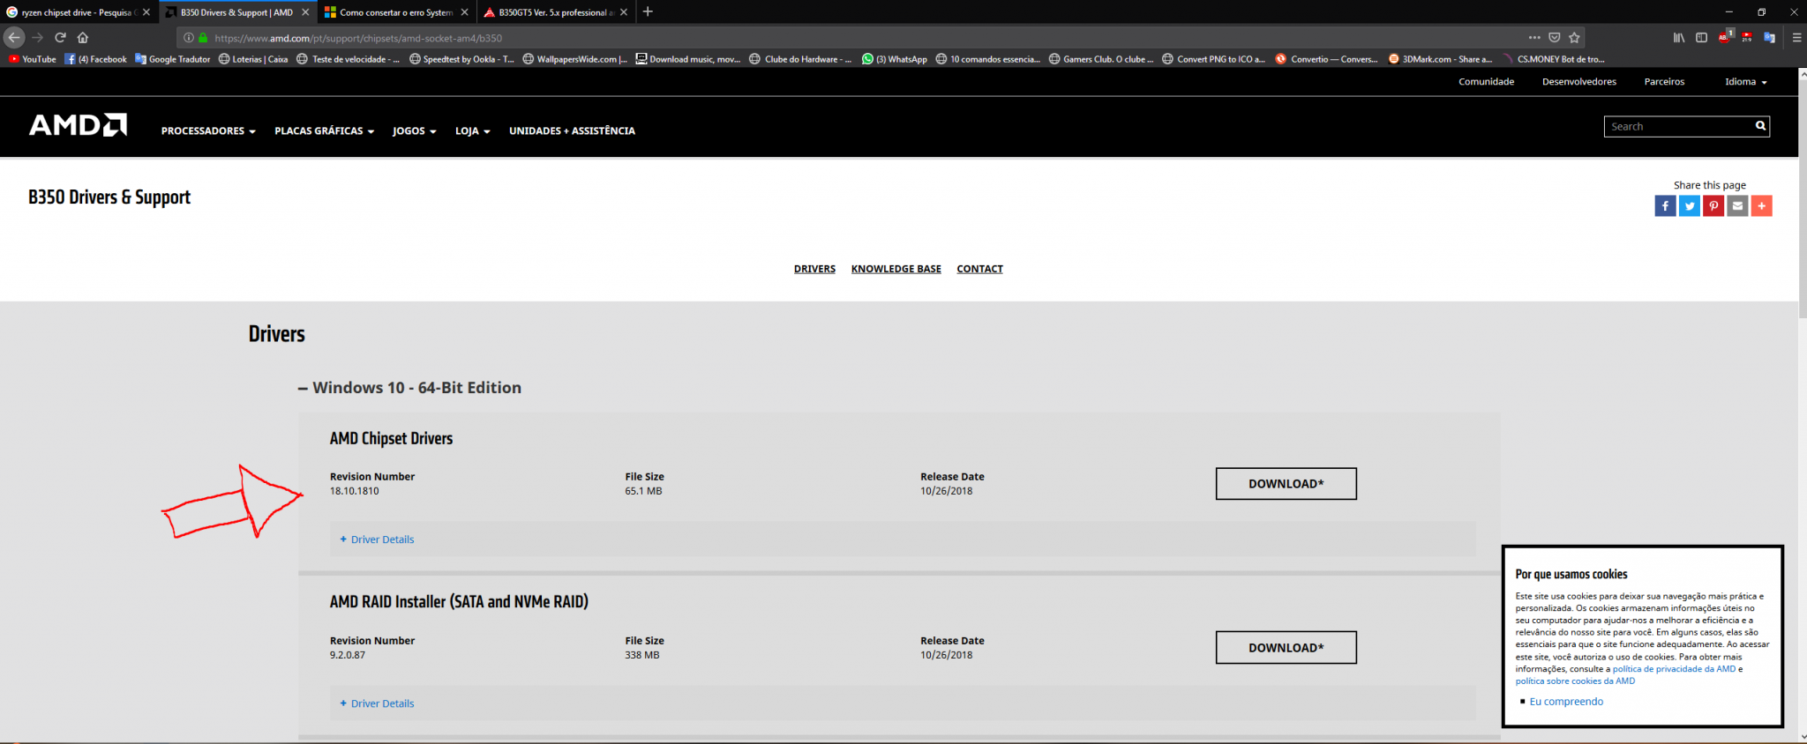Open 3DMark.com bookmark
This screenshot has width=1807, height=744.
[1440, 59]
